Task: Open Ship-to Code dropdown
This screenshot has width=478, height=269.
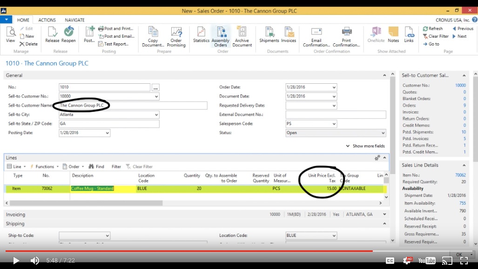Action: [108, 235]
